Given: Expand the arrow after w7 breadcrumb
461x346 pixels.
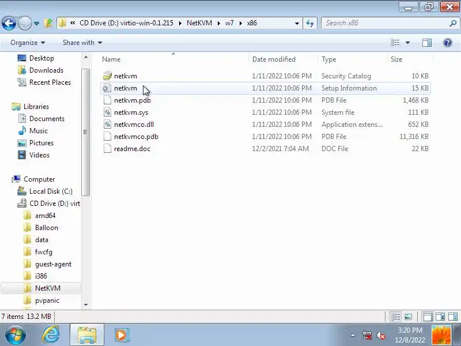Looking at the screenshot, I should pyautogui.click(x=241, y=23).
